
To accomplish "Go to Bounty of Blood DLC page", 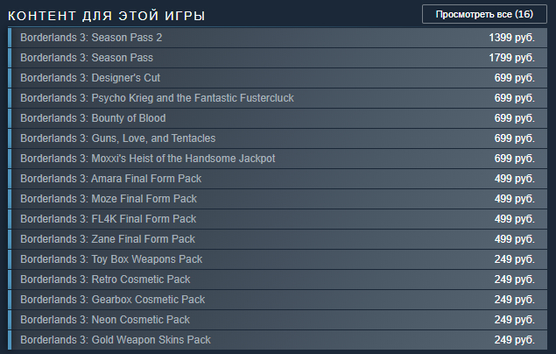I will [93, 118].
